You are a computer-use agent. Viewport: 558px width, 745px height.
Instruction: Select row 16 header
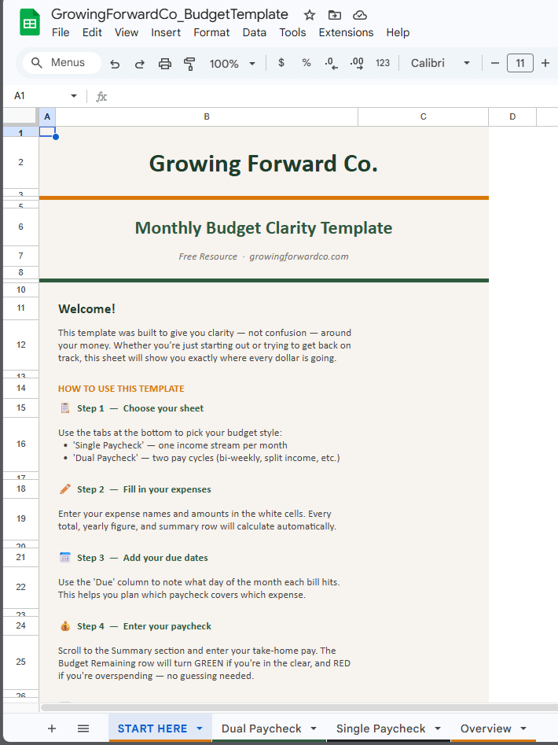21,444
